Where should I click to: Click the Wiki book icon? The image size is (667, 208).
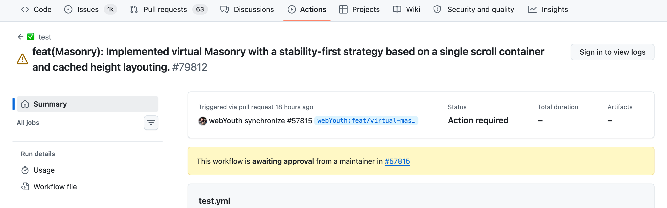(x=397, y=10)
